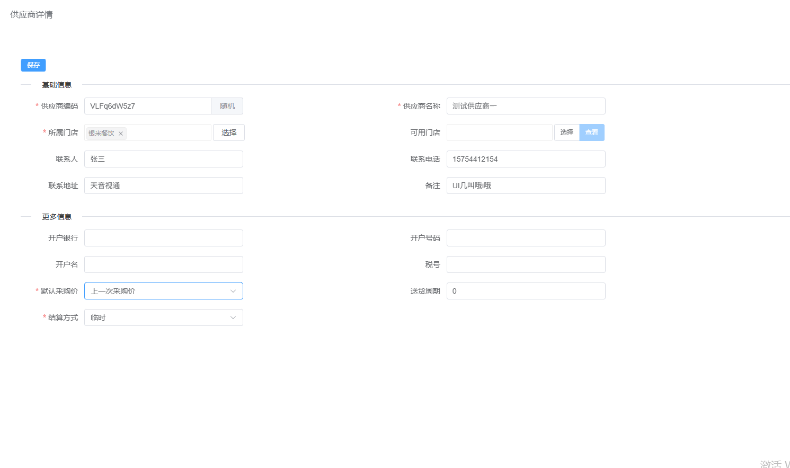The width and height of the screenshot is (790, 468).
Task: Expand the 结算方式 dropdown showing 临时
Action: coord(233,317)
